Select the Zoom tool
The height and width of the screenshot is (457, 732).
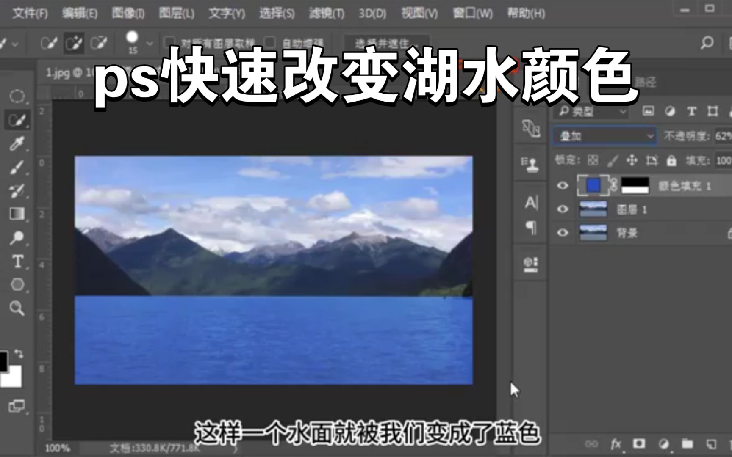tap(17, 308)
